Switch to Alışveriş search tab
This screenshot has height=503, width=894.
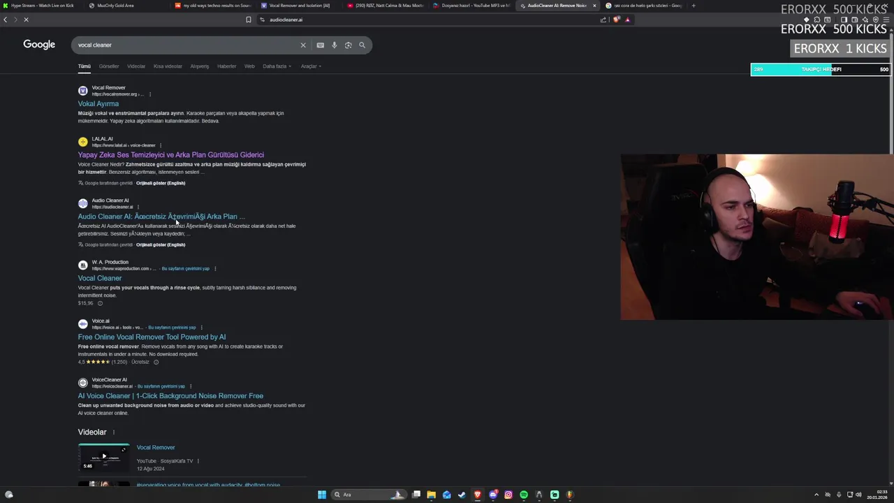click(200, 66)
